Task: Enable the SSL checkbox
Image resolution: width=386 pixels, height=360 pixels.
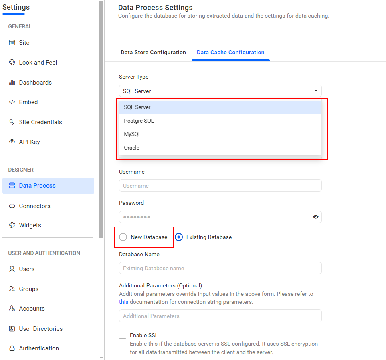Action: pos(122,335)
